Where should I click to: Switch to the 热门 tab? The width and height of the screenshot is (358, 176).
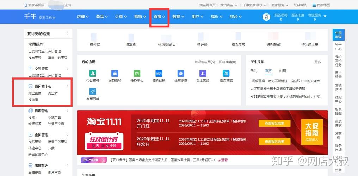254,71
